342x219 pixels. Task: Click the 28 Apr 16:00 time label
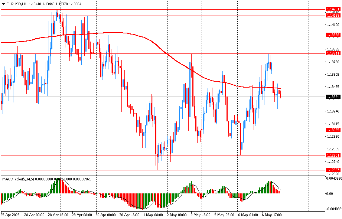pyautogui.click(x=58, y=215)
